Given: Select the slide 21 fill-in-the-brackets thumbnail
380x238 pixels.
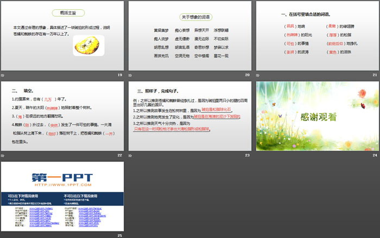Looking at the screenshot, I should 317,35.
